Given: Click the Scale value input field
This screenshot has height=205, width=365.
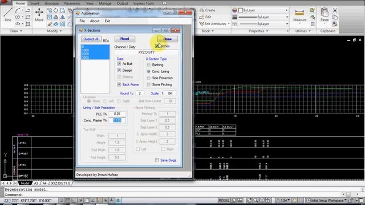Looking at the screenshot, I should pyautogui.click(x=170, y=93).
